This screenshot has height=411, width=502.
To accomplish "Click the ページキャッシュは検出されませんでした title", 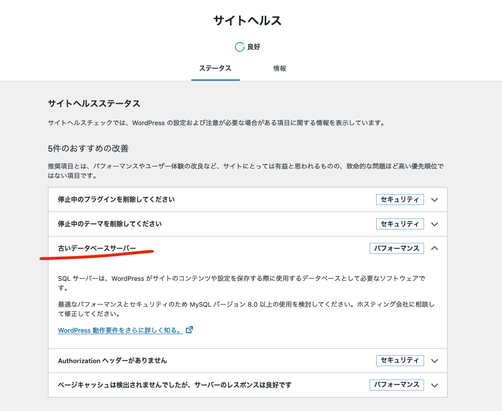I will (174, 385).
